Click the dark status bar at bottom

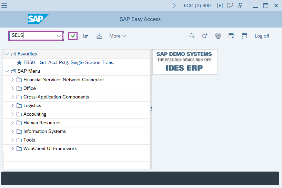[x=140, y=178]
